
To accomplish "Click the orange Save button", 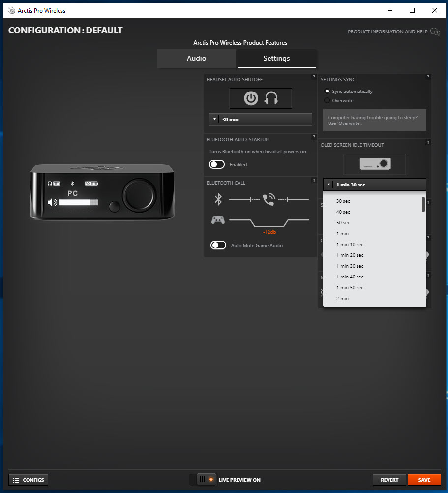I will pyautogui.click(x=424, y=480).
